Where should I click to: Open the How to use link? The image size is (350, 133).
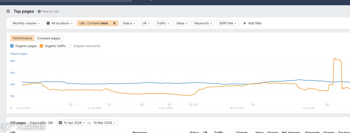coord(51,11)
